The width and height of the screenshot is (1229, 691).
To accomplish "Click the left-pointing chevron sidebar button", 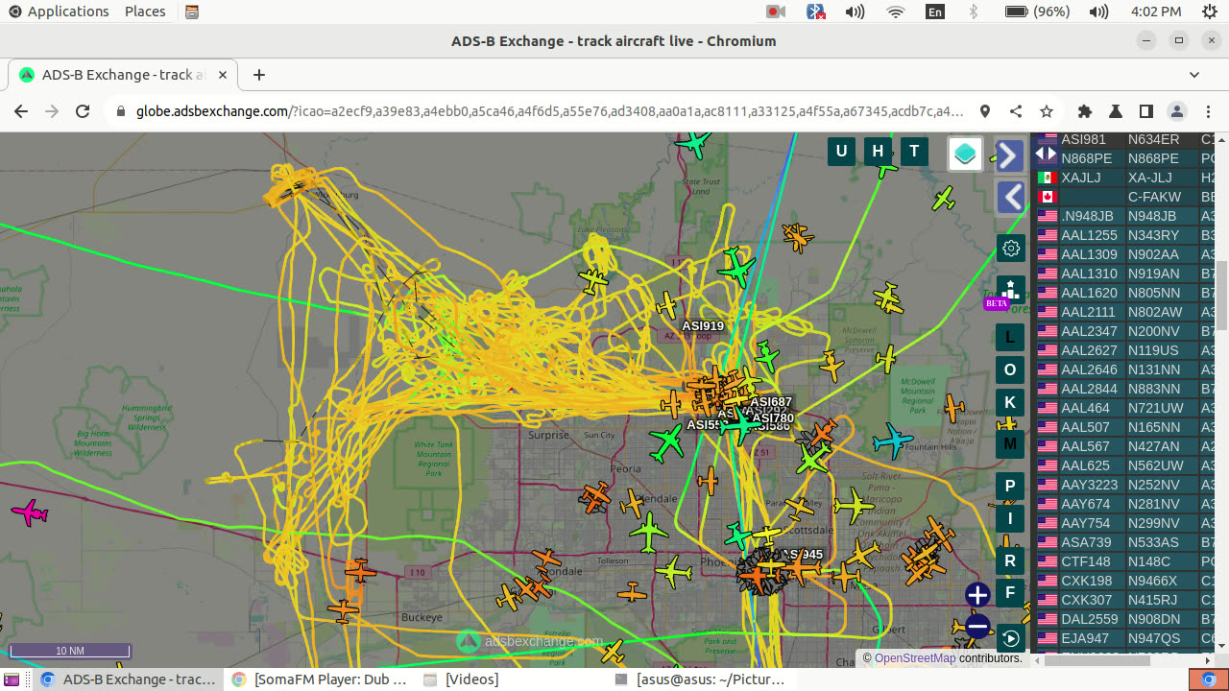I will [1010, 198].
